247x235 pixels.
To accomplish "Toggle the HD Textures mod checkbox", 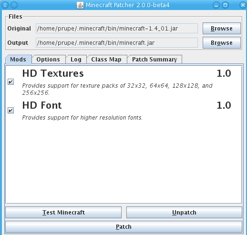I will click(11, 82).
